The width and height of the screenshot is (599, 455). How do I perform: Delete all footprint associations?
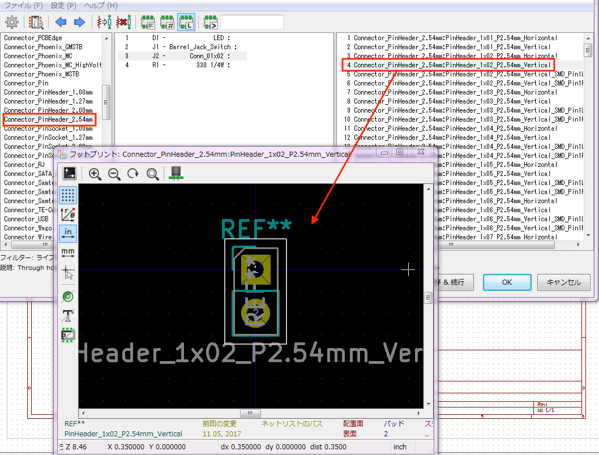(x=123, y=22)
